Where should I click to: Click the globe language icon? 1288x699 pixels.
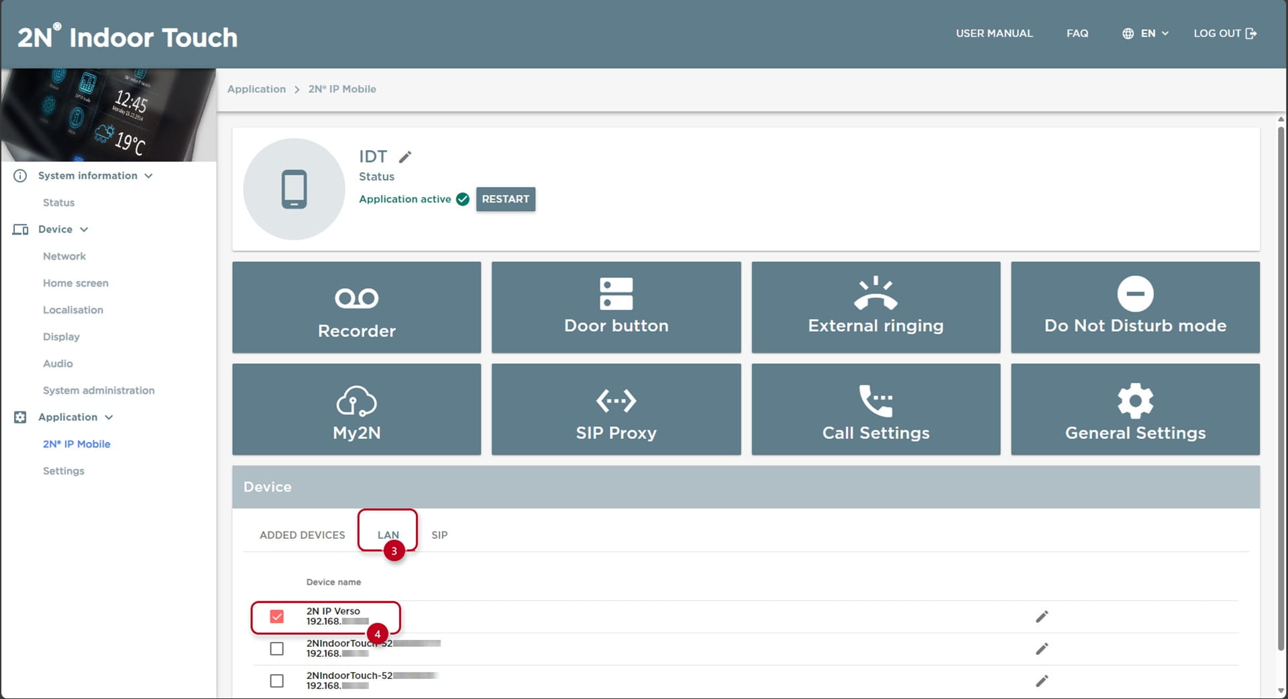pos(1128,34)
